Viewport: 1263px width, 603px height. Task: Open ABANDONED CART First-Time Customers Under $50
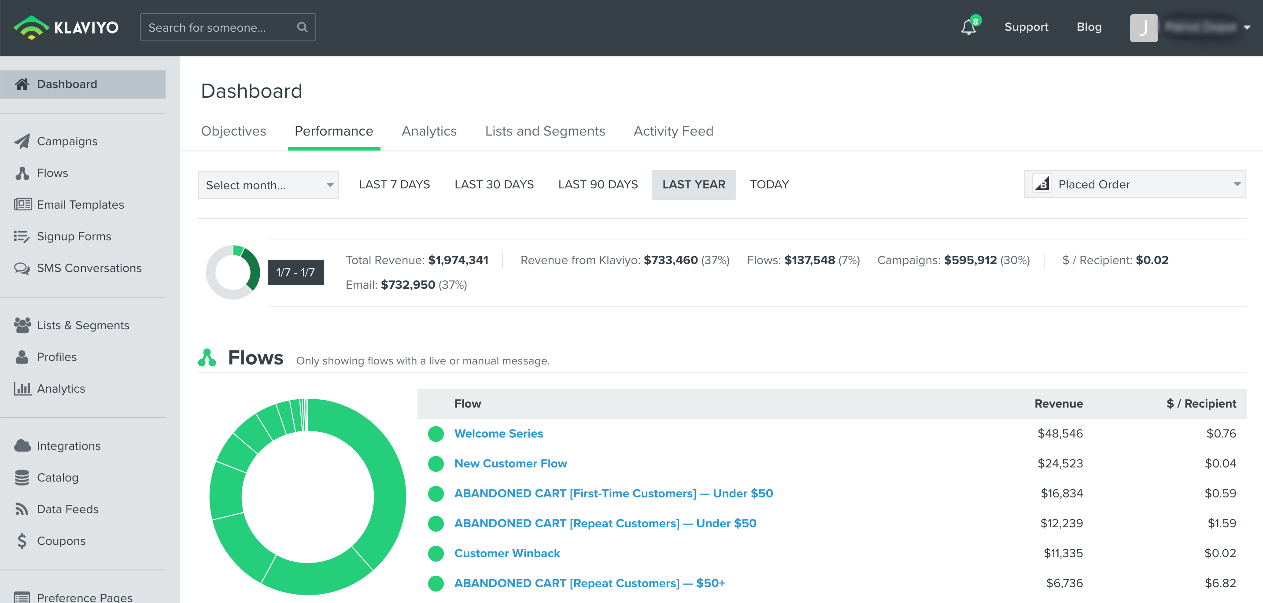(613, 493)
